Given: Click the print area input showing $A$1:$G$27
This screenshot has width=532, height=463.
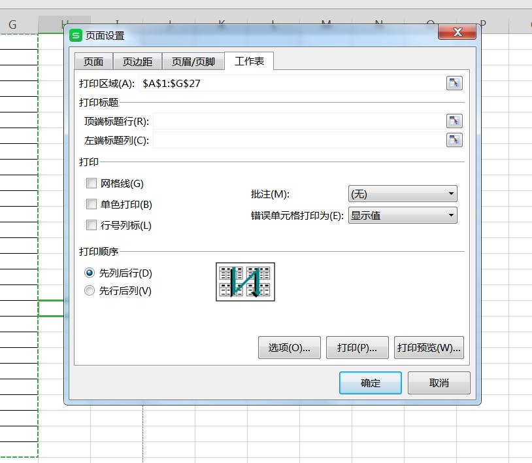Looking at the screenshot, I should [x=261, y=82].
